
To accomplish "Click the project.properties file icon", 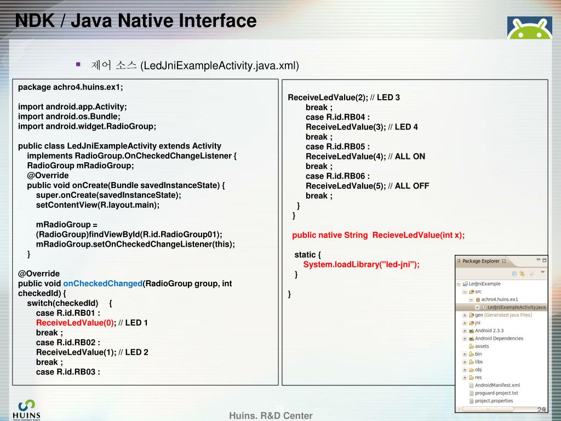I will (x=472, y=401).
